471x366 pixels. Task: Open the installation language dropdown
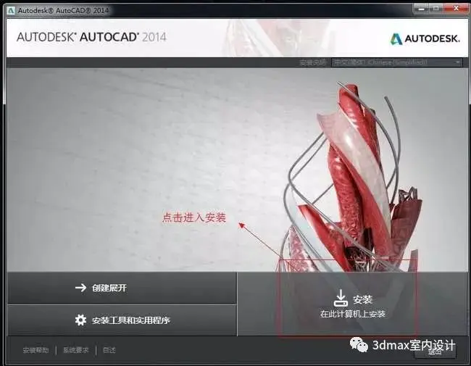pos(396,62)
